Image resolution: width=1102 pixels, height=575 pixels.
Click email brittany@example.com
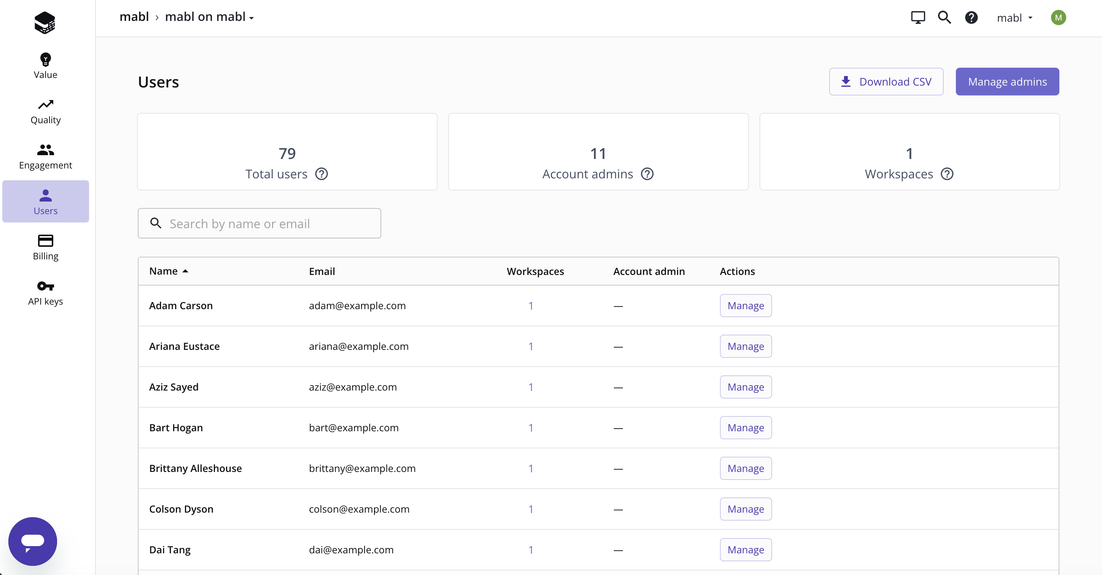[362, 468]
